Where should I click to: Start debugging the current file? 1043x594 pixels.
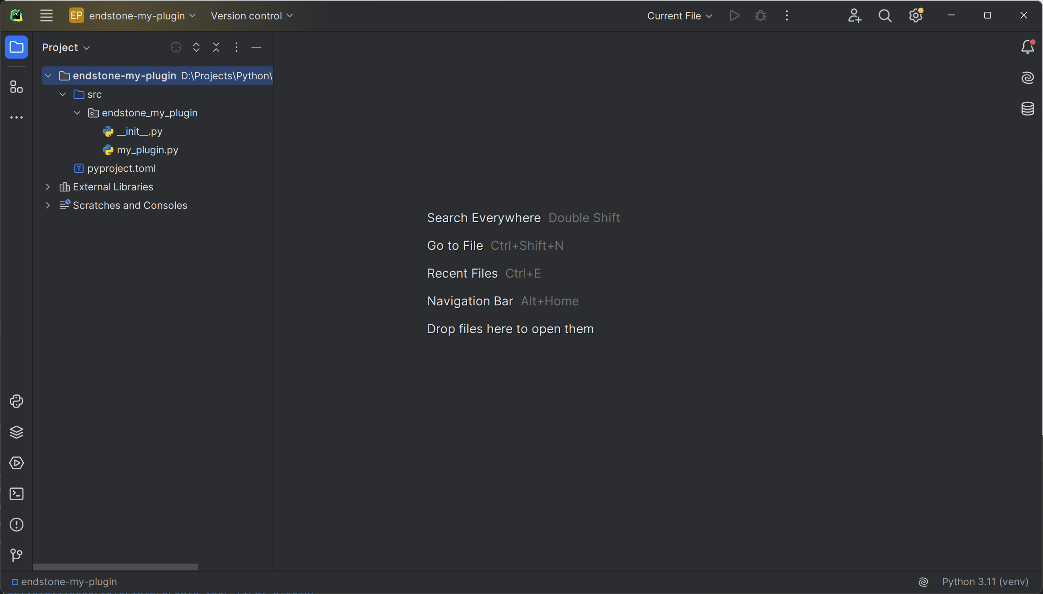[x=760, y=15]
